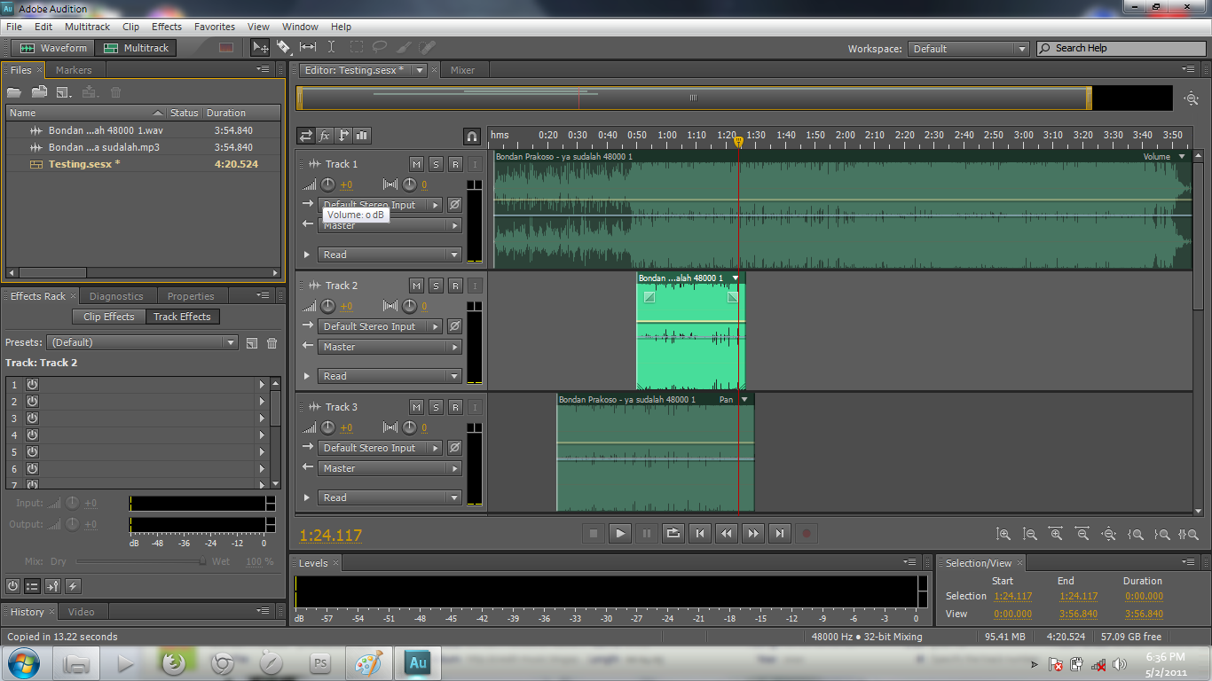
Task: Open Track 1 Read automation mode dropdown
Action: click(390, 254)
